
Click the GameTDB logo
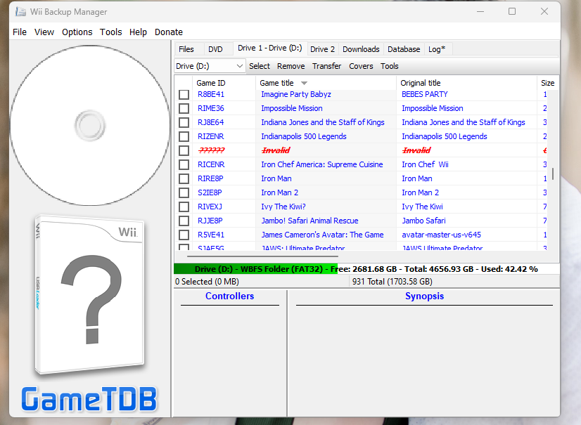(x=89, y=399)
